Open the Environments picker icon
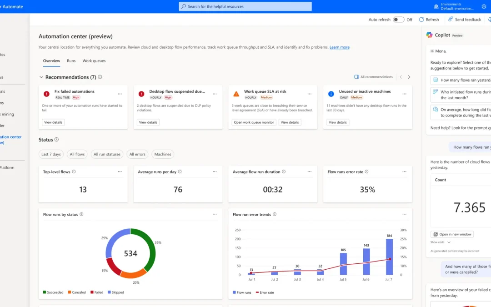The height and width of the screenshot is (307, 491). tap(436, 6)
